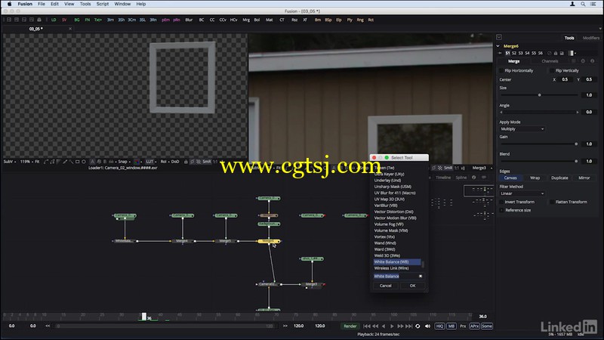This screenshot has height=340, width=604.
Task: Click the BC toolbar tool
Action: pos(202,20)
